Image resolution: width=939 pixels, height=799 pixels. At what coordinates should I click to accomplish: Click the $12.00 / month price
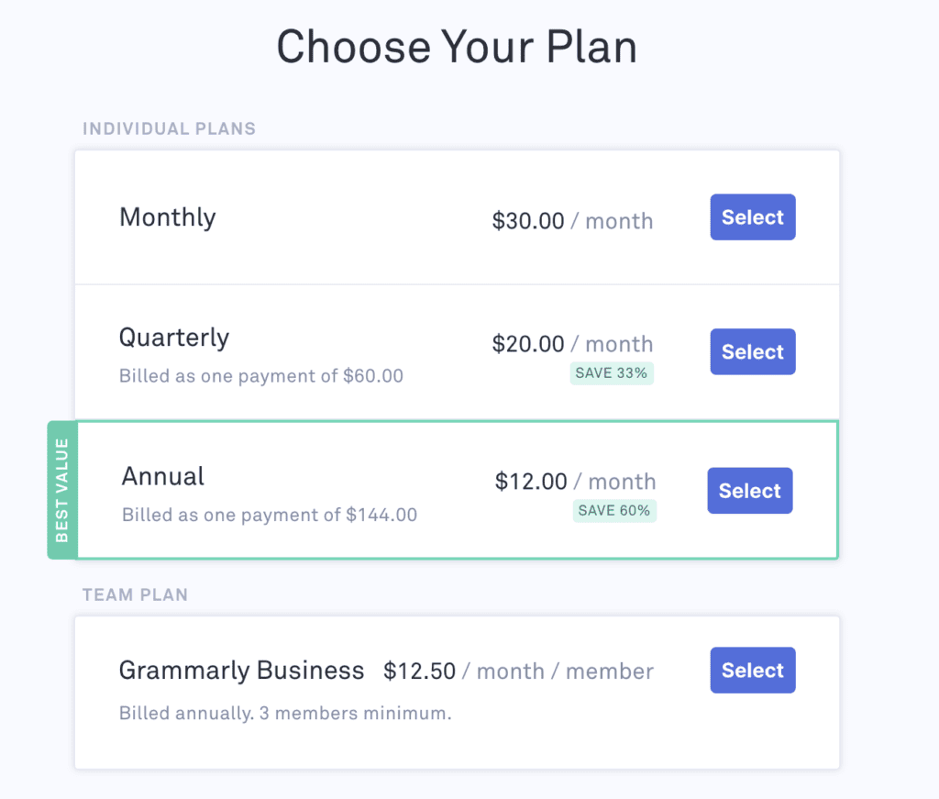[x=576, y=482]
